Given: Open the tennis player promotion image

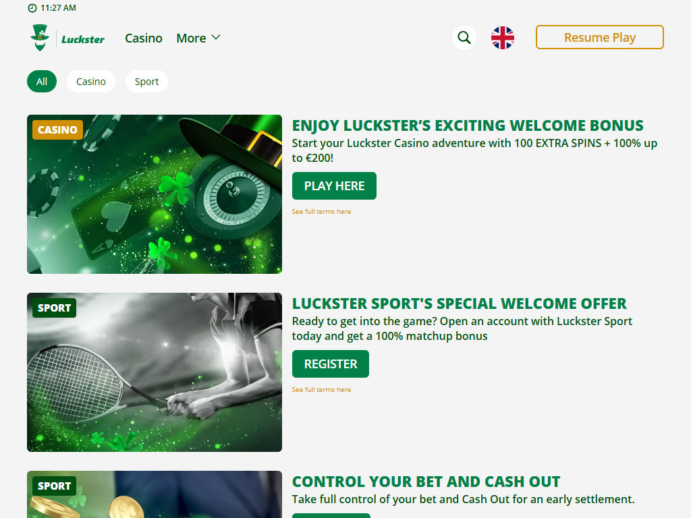Looking at the screenshot, I should [155, 372].
